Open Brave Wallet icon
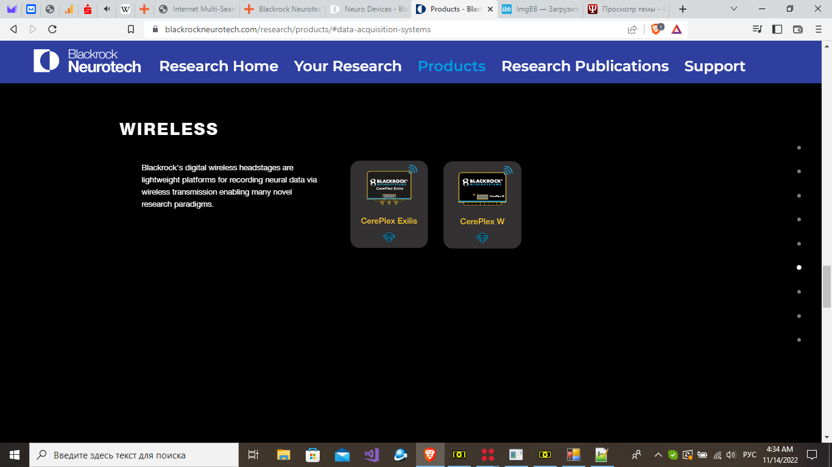832x467 pixels. [798, 29]
